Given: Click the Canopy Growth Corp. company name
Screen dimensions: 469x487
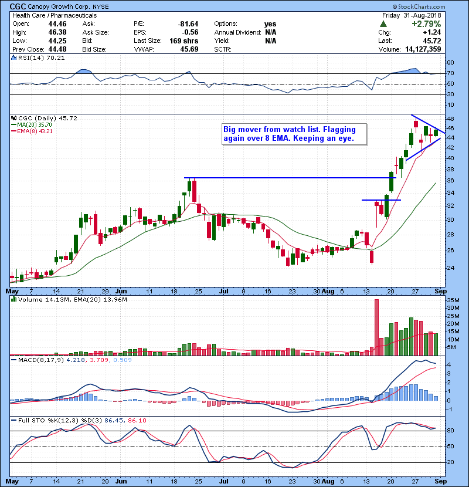Looking at the screenshot, I should [59, 6].
